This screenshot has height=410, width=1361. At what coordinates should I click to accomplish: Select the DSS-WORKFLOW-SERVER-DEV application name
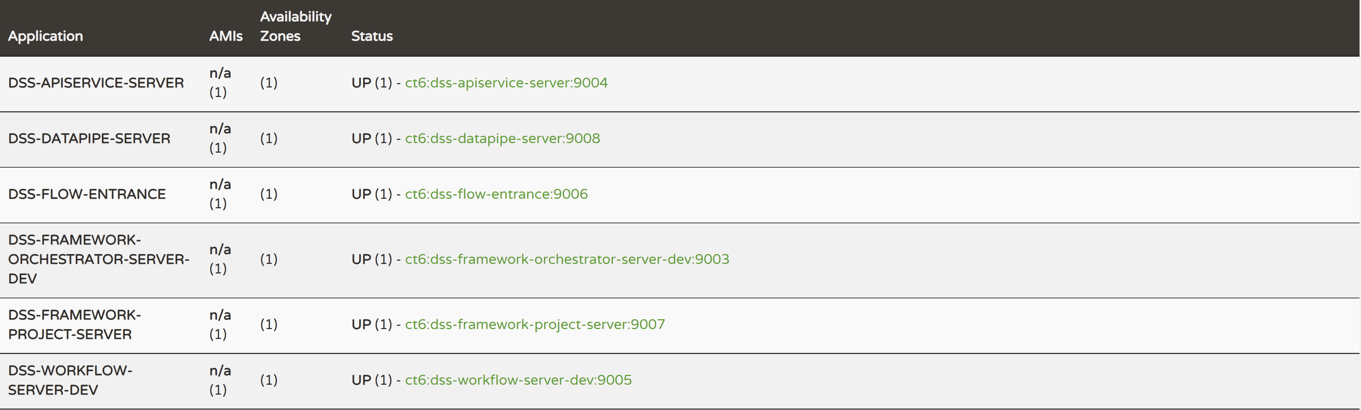[x=70, y=380]
